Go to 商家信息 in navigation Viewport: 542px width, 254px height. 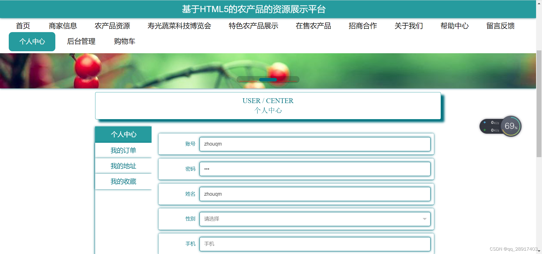63,26
